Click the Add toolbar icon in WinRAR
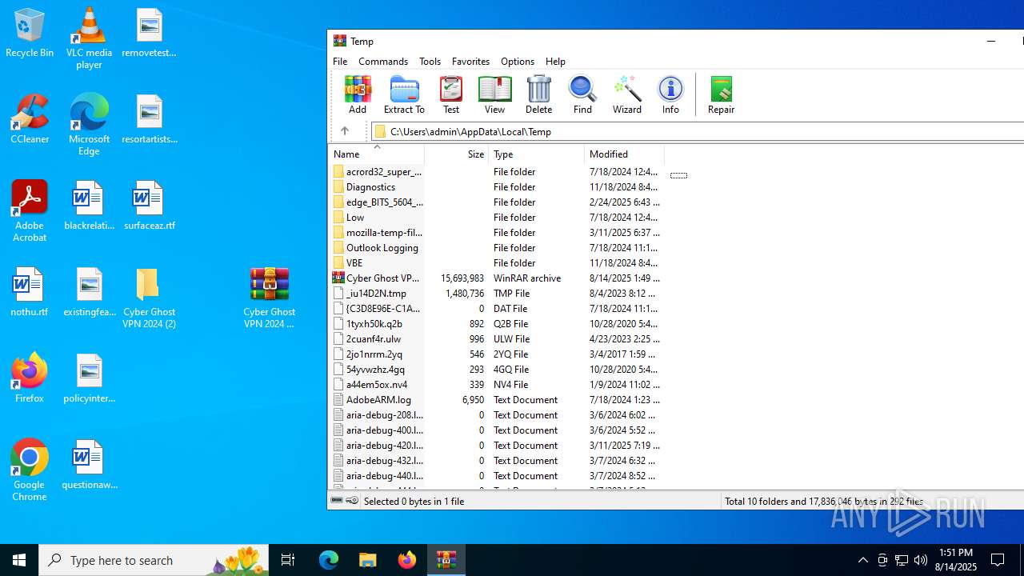This screenshot has height=576, width=1024. (x=358, y=95)
